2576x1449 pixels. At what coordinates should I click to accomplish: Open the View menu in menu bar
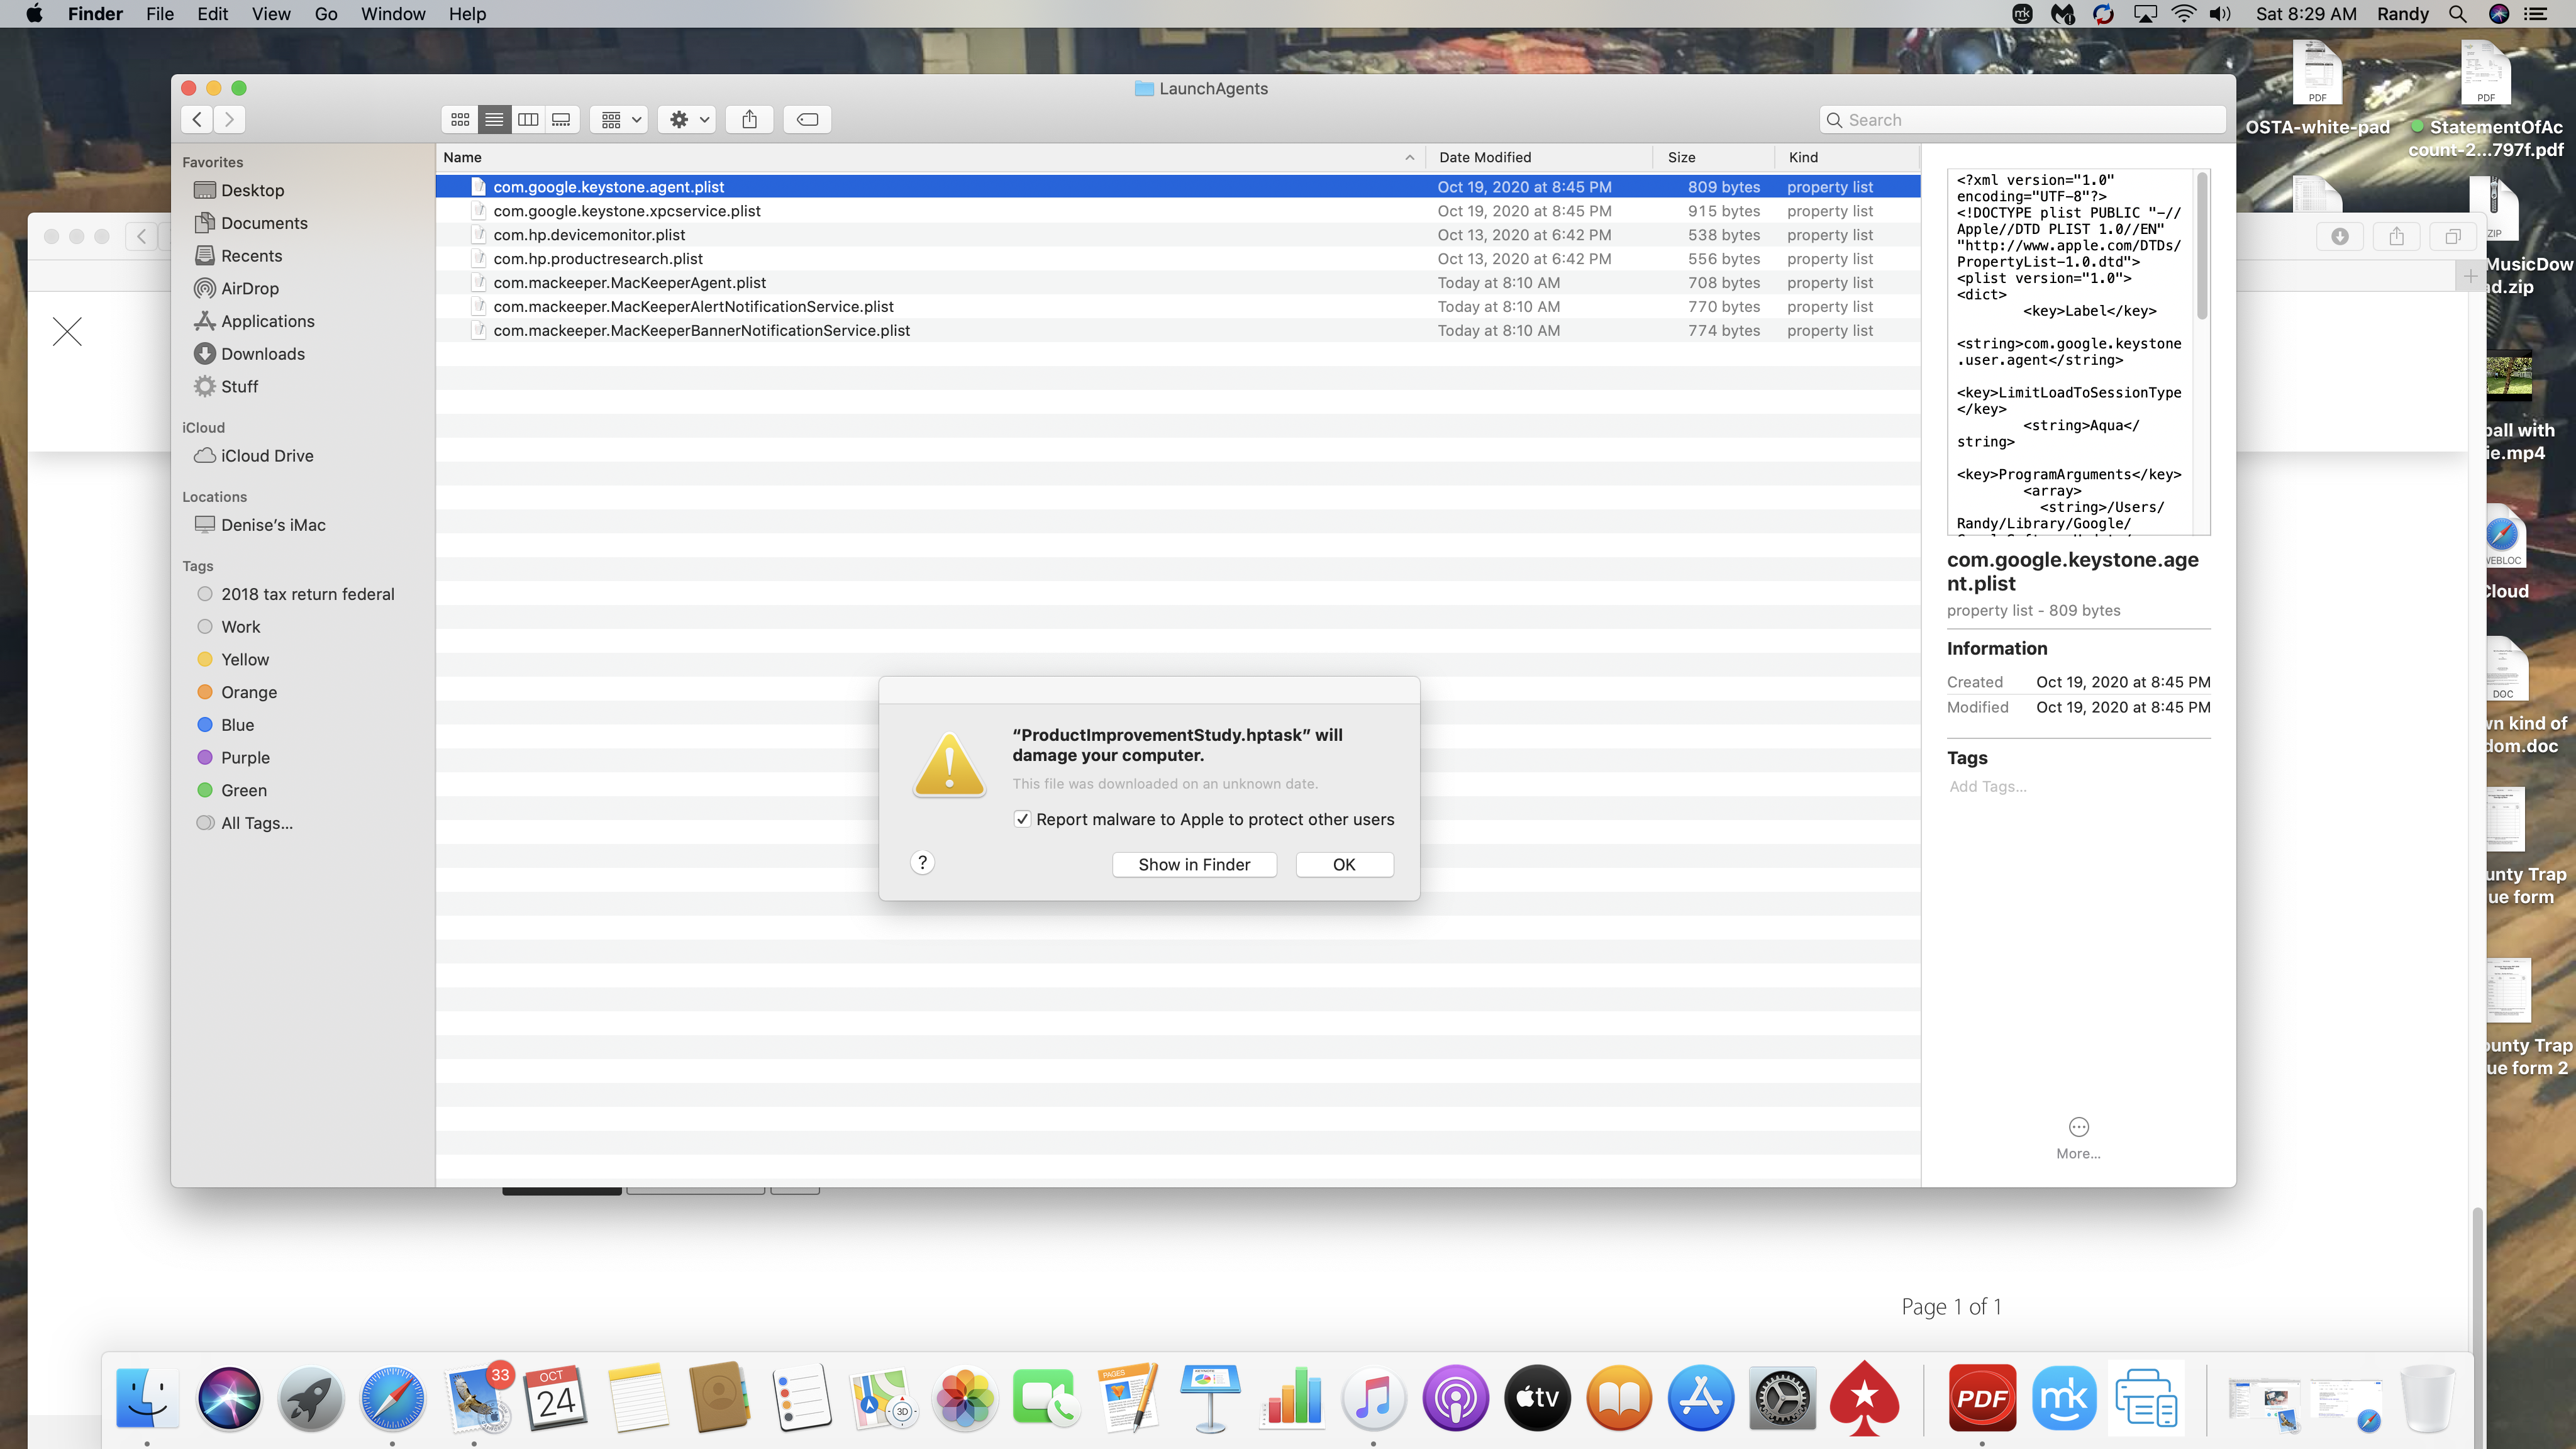270,14
